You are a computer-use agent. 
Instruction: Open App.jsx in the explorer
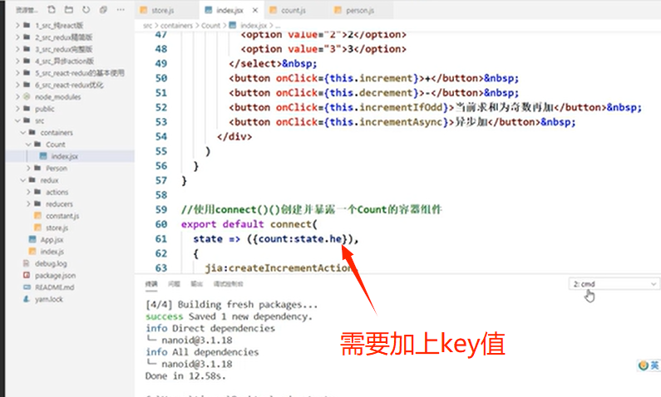pyautogui.click(x=52, y=239)
